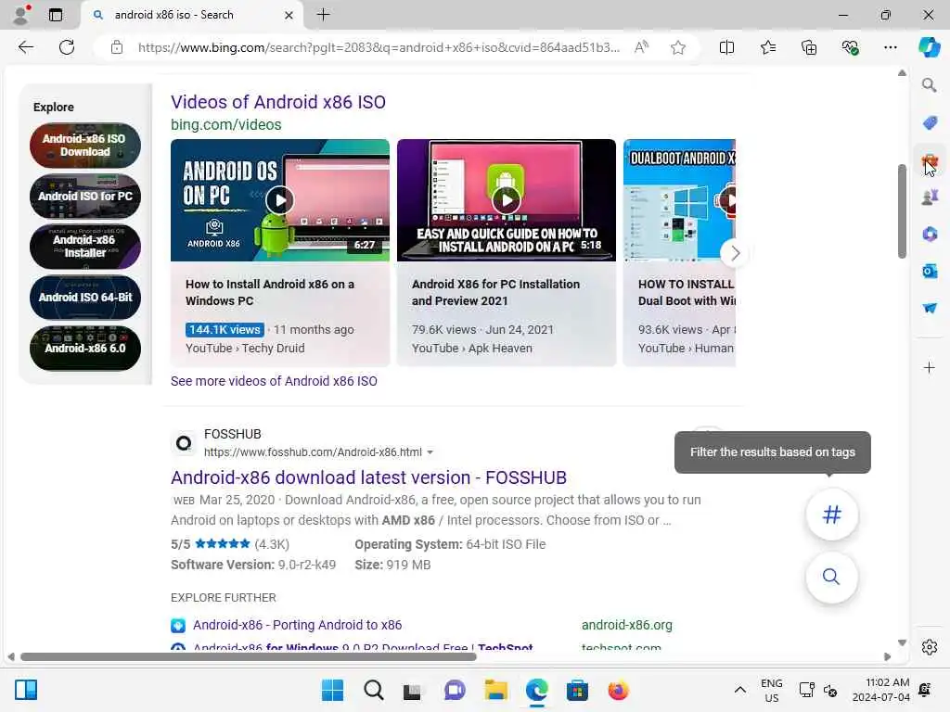
Task: Click the address bar URL
Action: [x=379, y=47]
